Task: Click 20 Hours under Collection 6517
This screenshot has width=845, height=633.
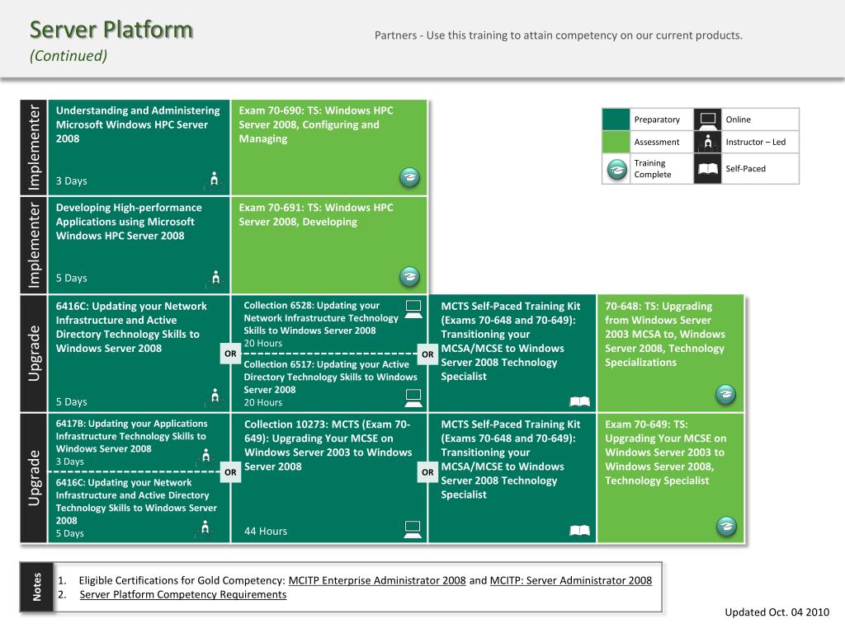Action: pos(263,402)
